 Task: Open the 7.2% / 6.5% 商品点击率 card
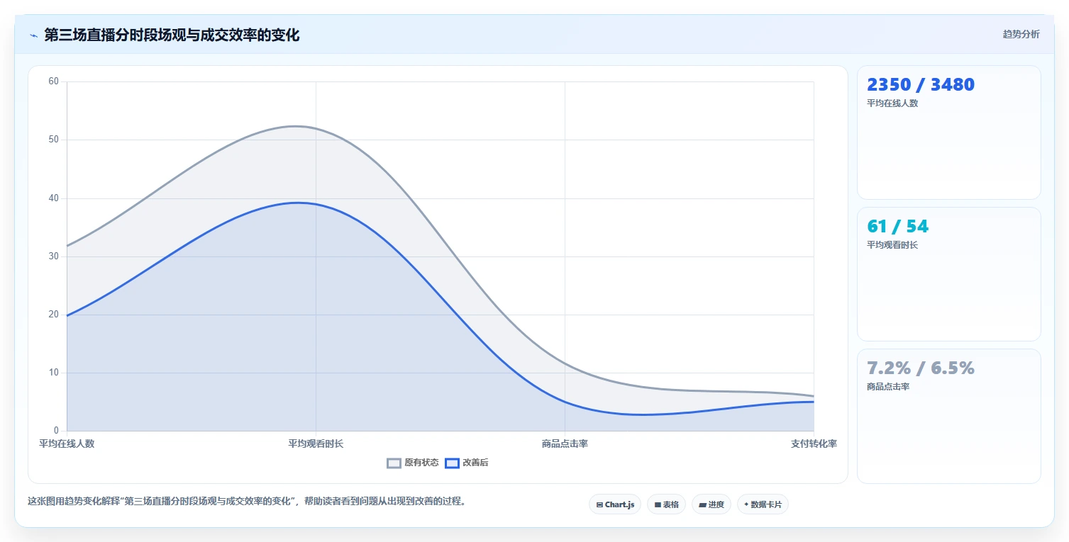(x=948, y=416)
